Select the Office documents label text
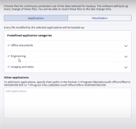This screenshot has height=129, width=136. (x=22, y=45)
